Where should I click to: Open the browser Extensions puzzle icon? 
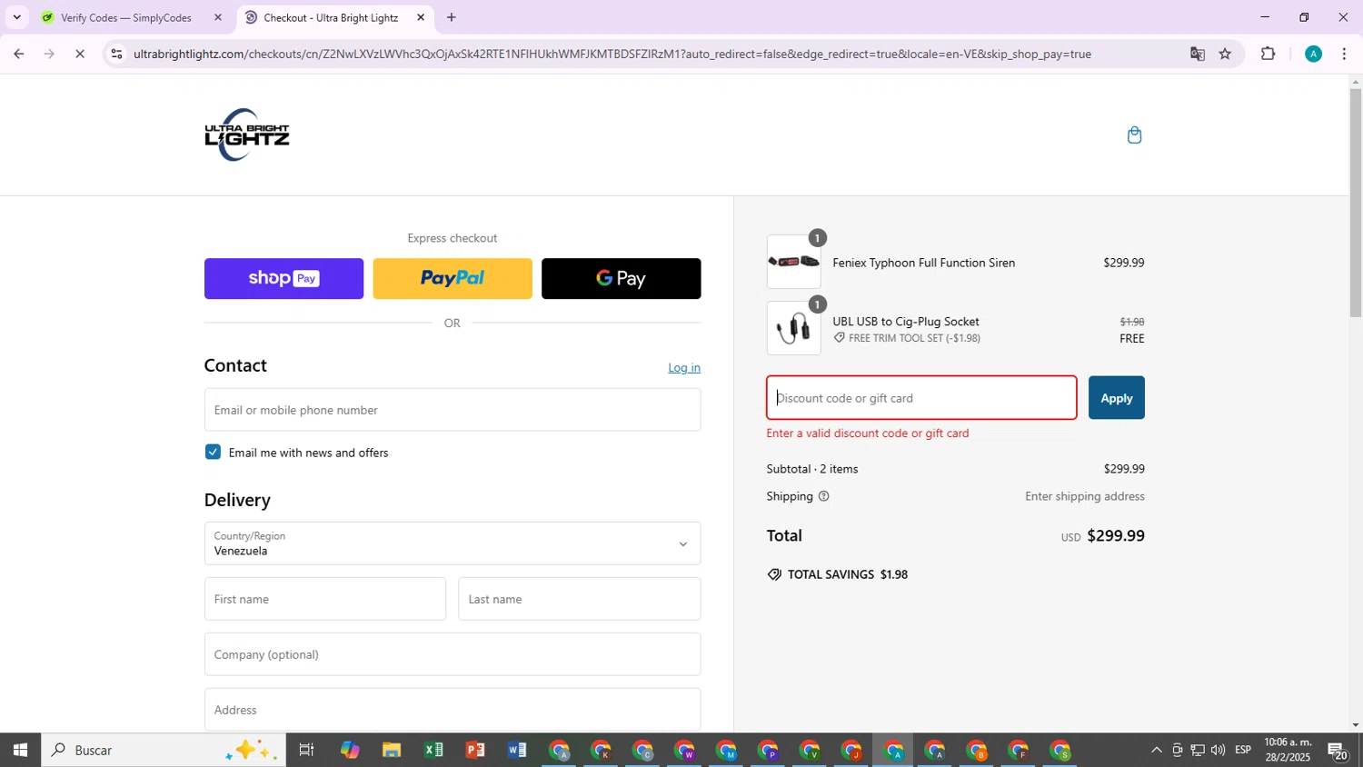(1268, 55)
